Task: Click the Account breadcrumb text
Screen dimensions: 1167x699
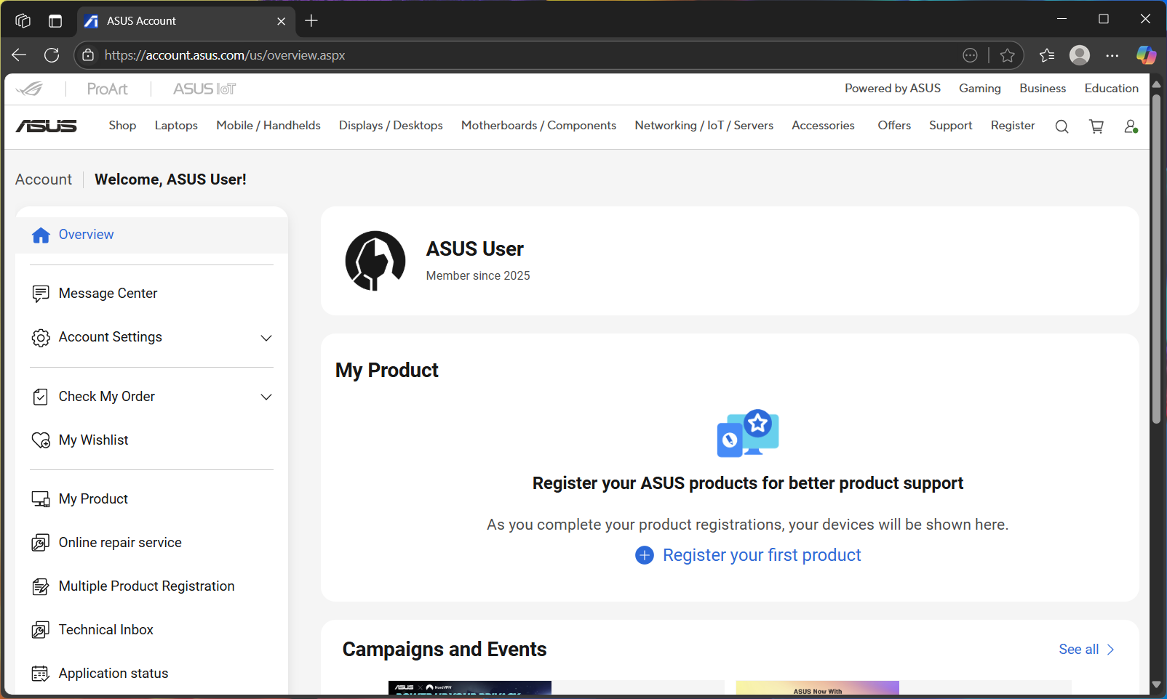Action: (44, 179)
